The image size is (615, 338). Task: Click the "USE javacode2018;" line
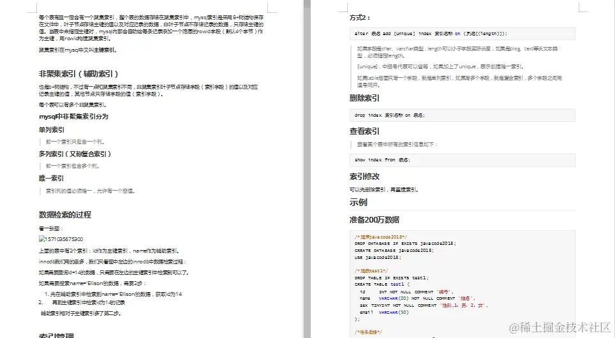[378, 258]
